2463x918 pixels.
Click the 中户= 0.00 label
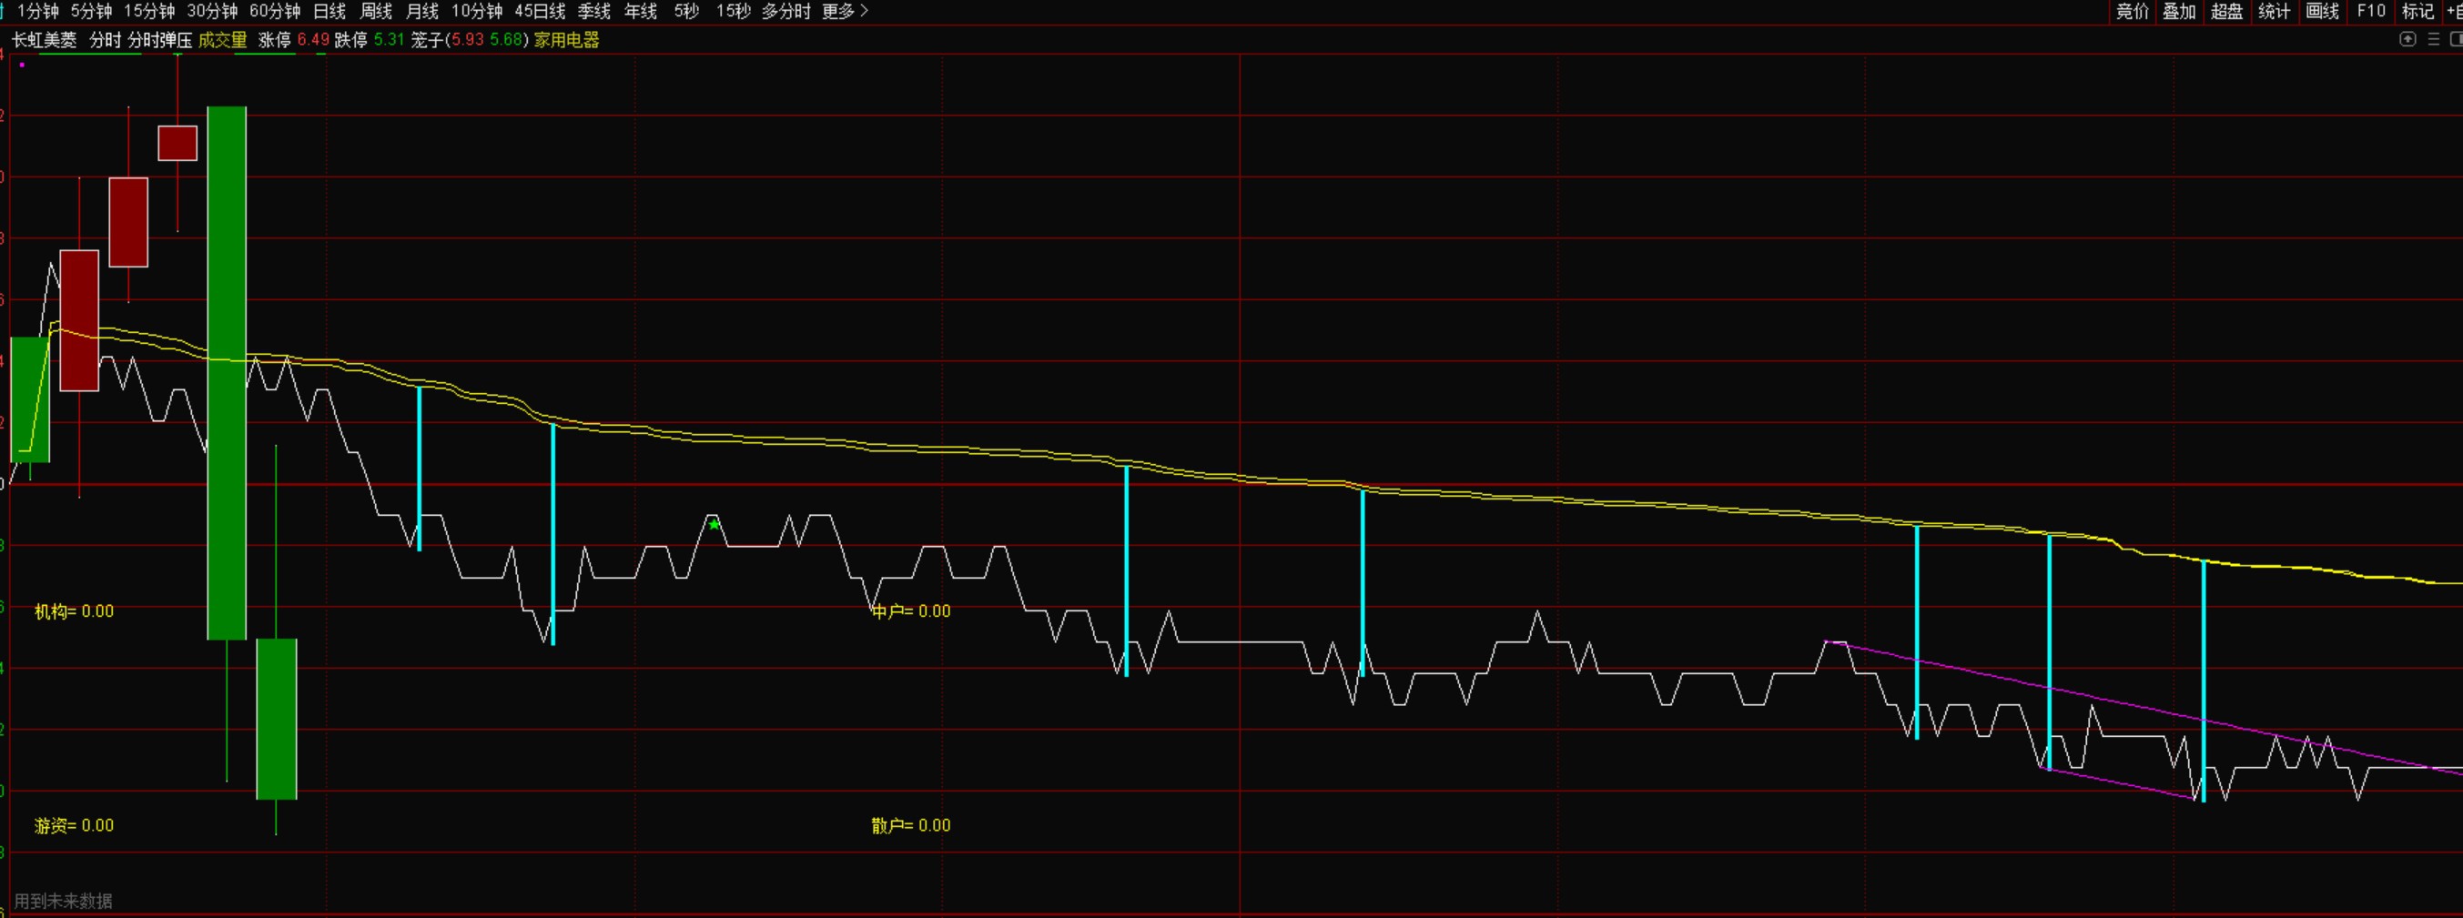point(911,611)
